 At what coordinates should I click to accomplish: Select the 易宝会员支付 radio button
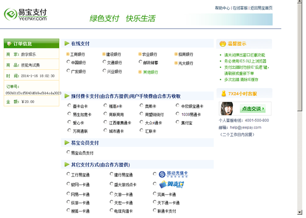tap(68, 152)
